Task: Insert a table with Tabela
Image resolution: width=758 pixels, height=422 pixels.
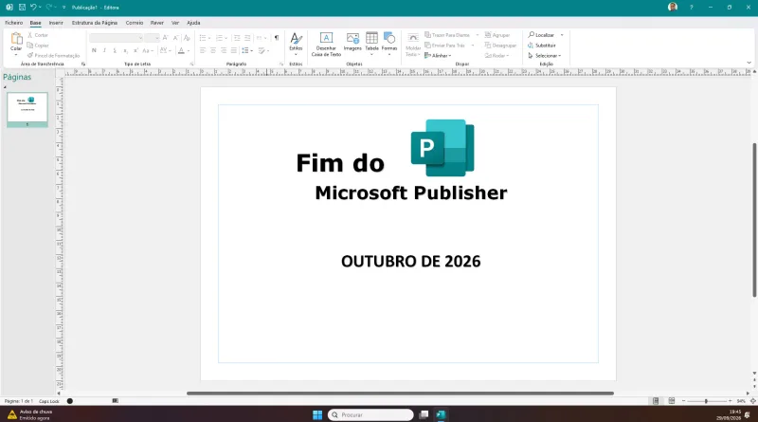Action: tap(371, 44)
